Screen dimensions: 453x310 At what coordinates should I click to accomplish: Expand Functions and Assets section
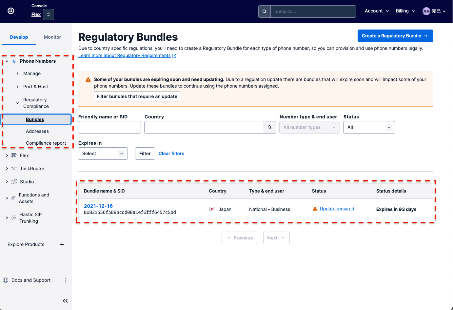pos(7,198)
